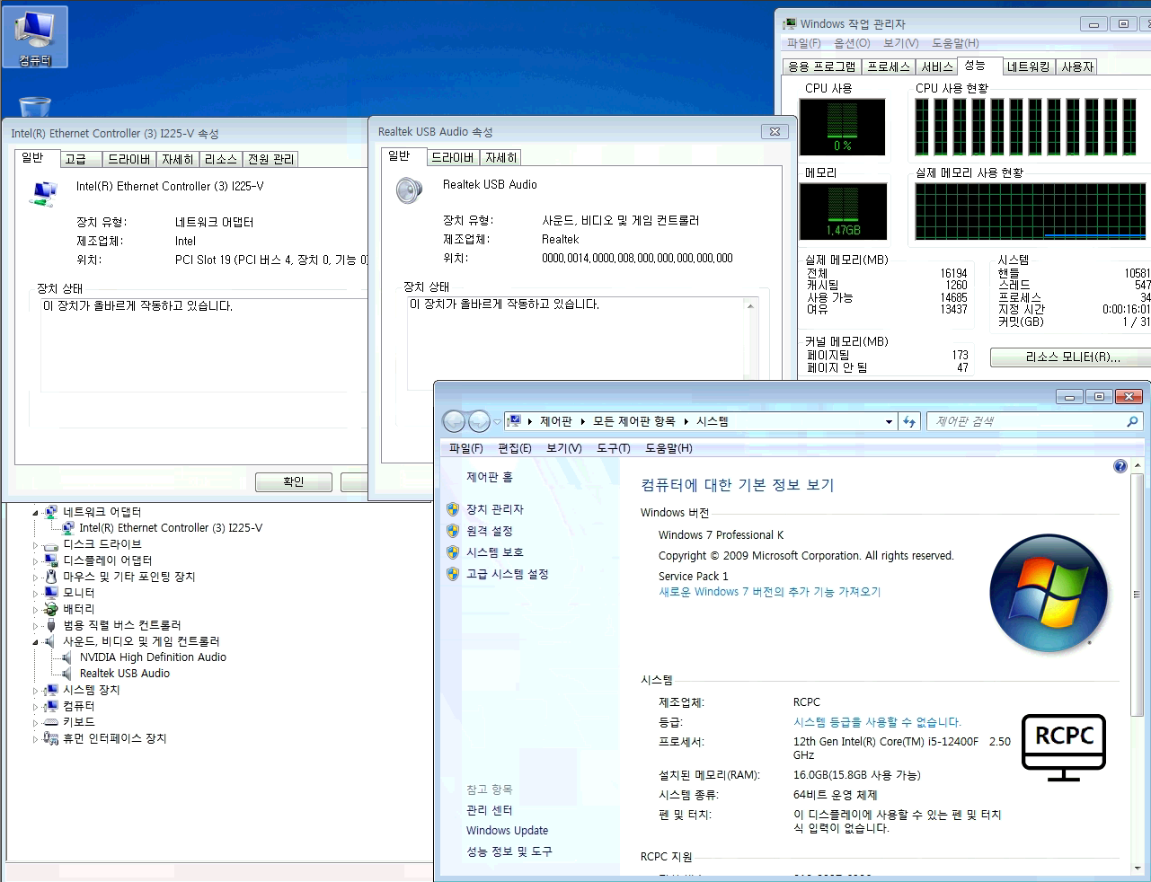Switch to the 고급 tab in Ethernet properties
This screenshot has width=1151, height=882.
click(x=80, y=159)
